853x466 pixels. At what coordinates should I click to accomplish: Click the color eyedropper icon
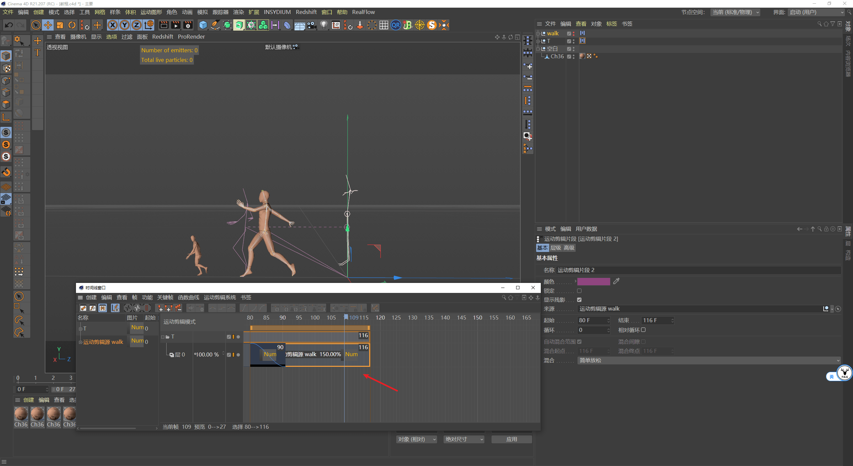click(616, 281)
